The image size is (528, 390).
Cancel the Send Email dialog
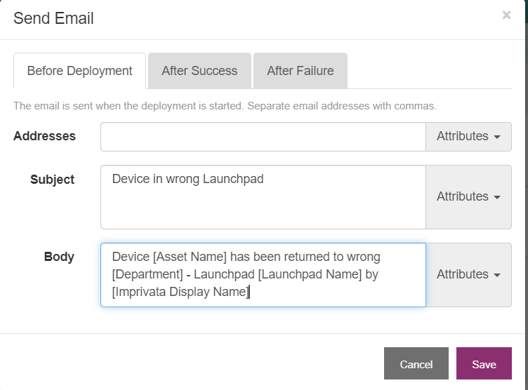click(x=416, y=363)
